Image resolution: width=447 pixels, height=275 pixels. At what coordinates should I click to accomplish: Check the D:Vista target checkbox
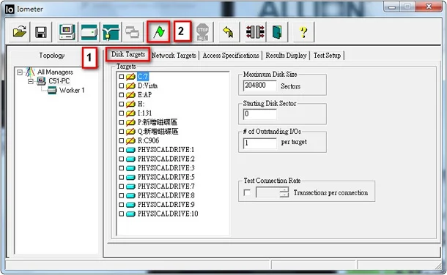[122, 86]
